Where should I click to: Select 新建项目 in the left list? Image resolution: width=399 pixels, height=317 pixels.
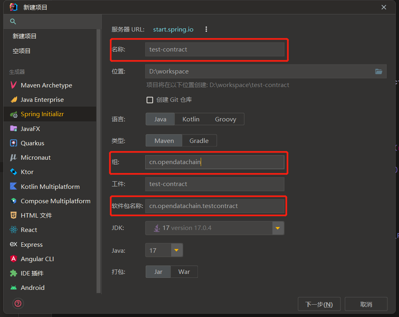[25, 36]
